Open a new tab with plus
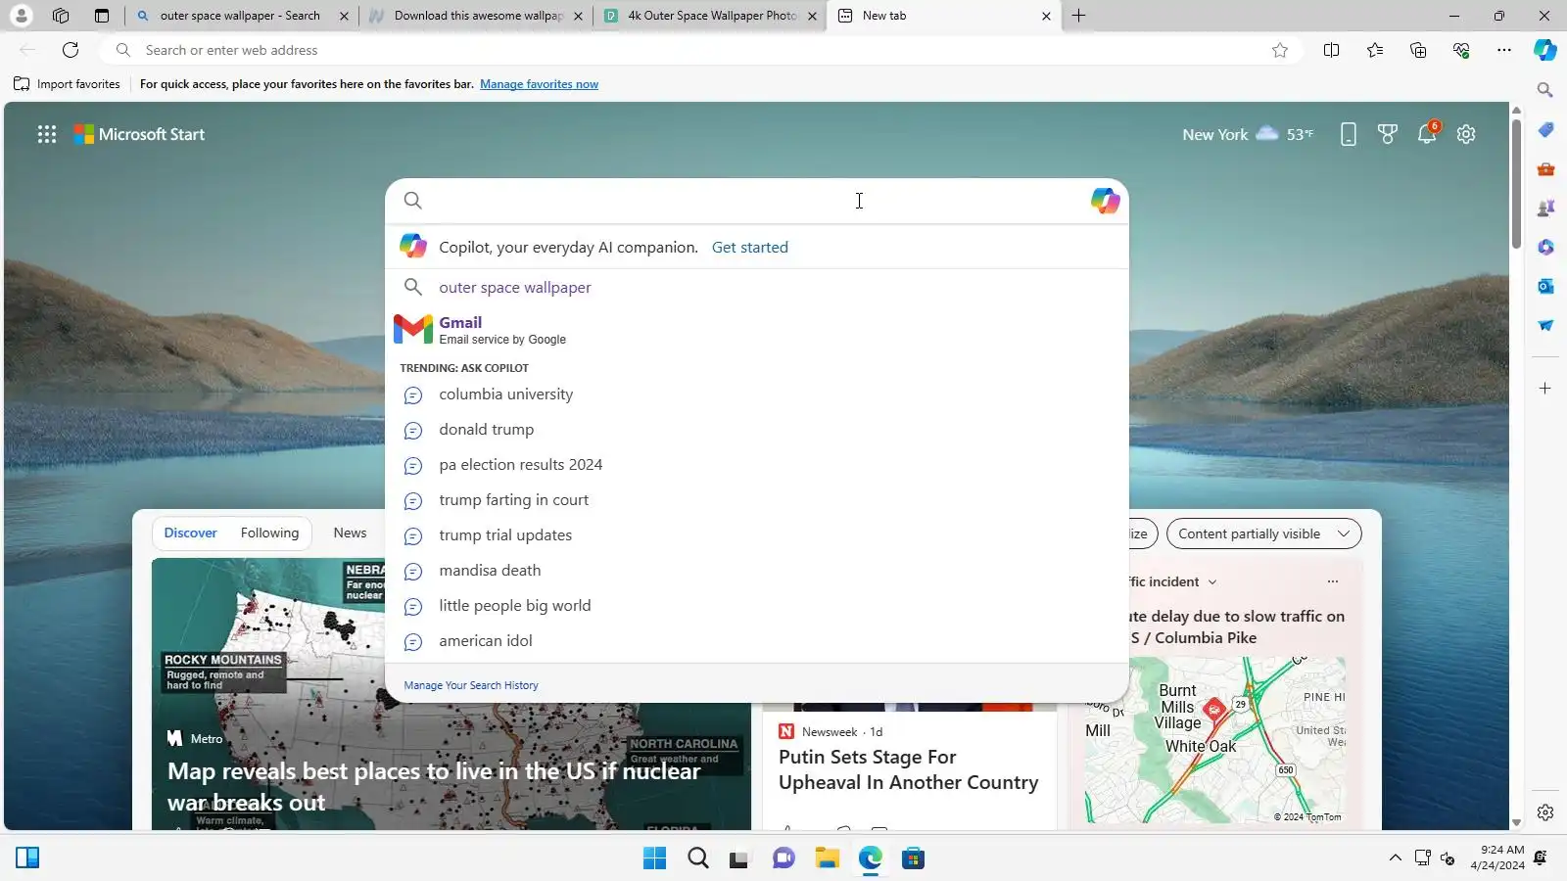Screen dimensions: 1567x881 point(1078,16)
